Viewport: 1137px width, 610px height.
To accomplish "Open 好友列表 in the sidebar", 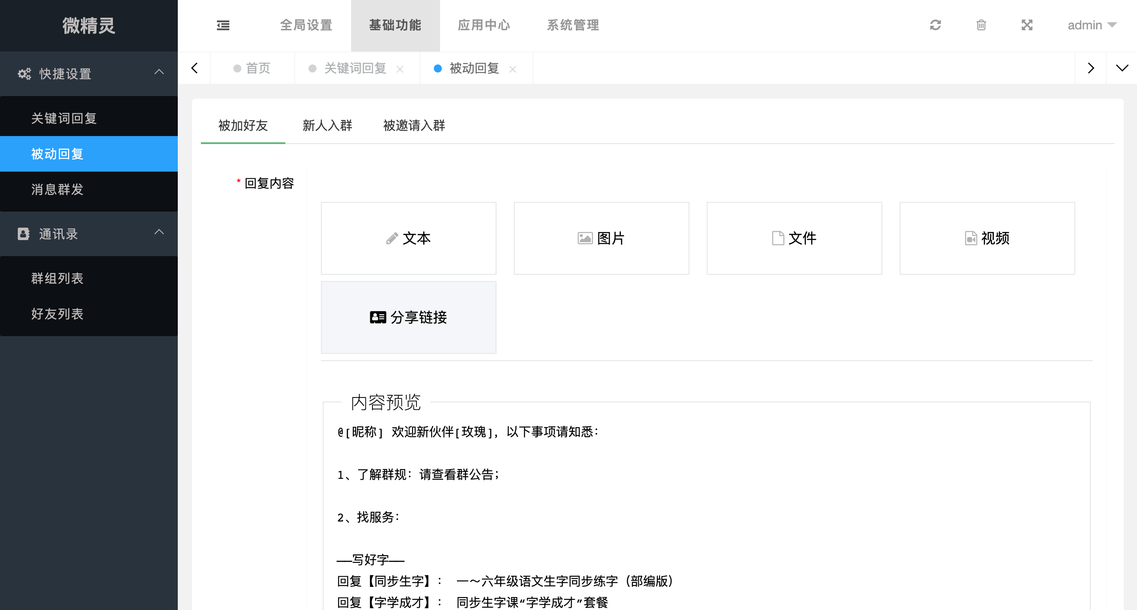I will (57, 314).
